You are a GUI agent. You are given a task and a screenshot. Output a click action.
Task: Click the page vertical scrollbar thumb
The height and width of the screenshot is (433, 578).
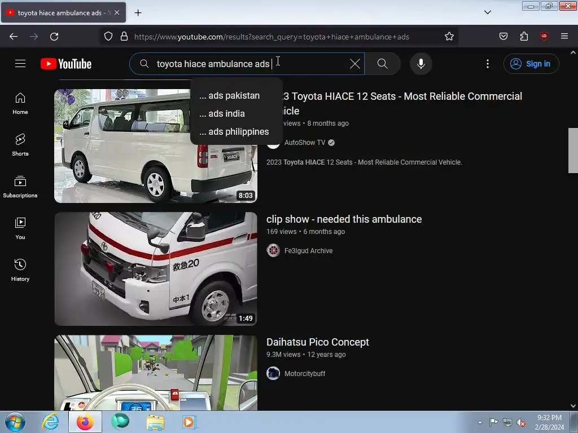(x=573, y=150)
